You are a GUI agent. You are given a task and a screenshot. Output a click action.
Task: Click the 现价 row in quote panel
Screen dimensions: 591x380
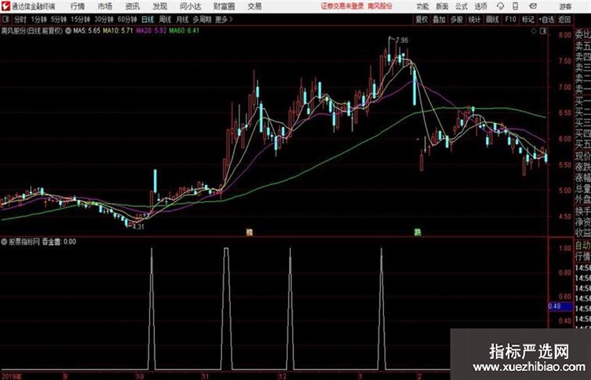583,156
